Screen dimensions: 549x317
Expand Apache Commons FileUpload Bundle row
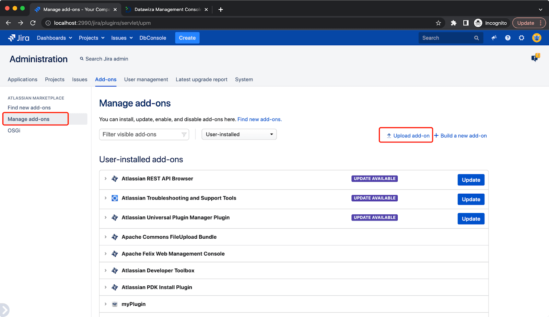coord(105,237)
